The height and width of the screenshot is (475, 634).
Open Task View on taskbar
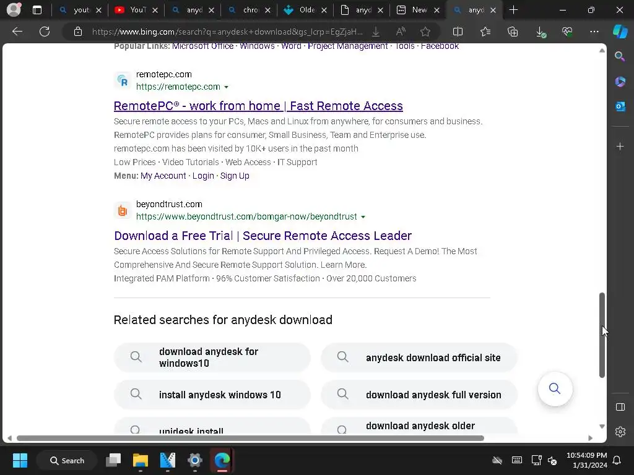[x=113, y=460]
